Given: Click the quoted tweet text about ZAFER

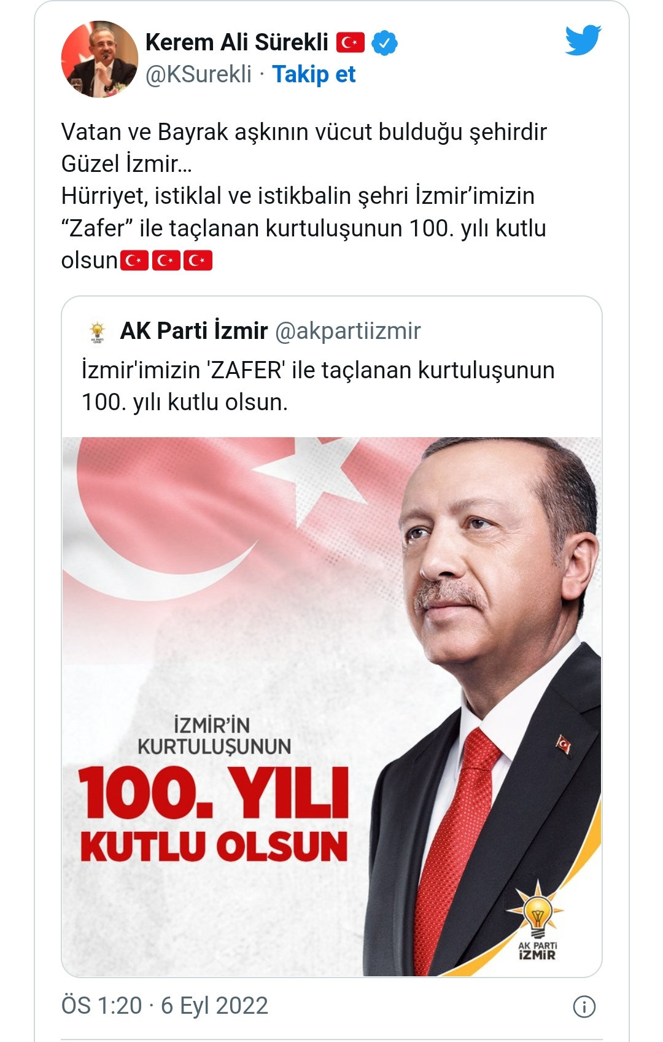Looking at the screenshot, I should pyautogui.click(x=318, y=386).
